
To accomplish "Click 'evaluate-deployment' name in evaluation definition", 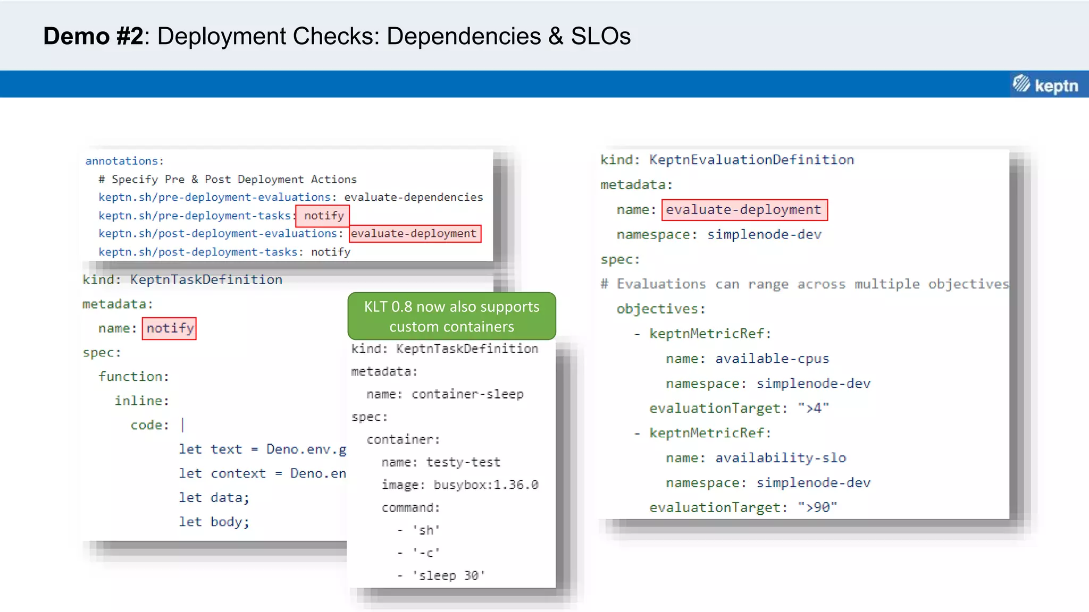I will [744, 210].
